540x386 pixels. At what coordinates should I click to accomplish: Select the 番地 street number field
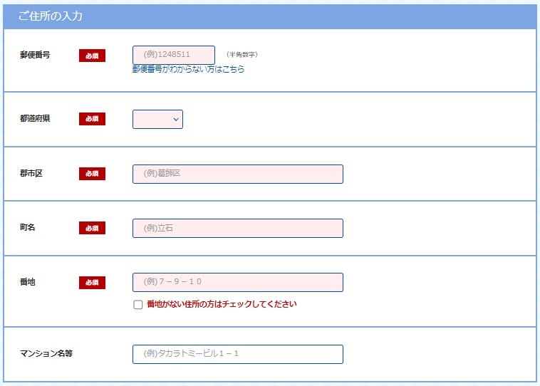(238, 282)
